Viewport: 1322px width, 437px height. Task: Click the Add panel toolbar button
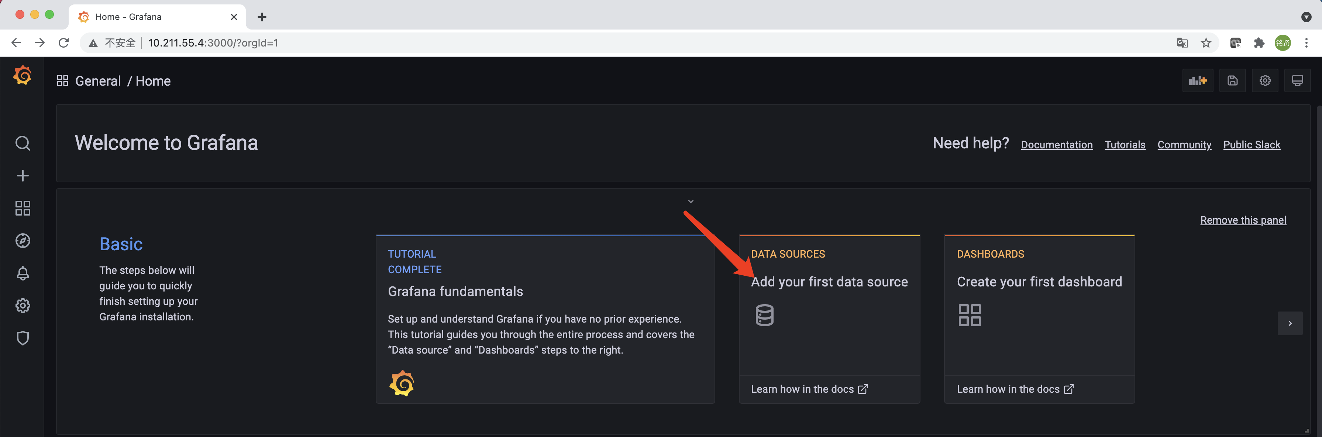[1197, 80]
